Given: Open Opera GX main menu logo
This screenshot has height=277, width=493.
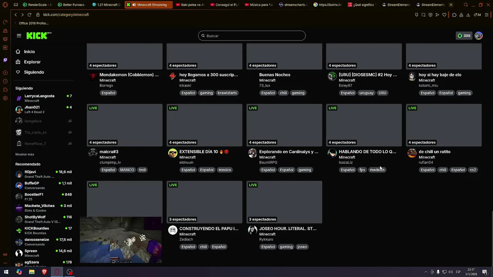Looking at the screenshot, I should point(5,5).
